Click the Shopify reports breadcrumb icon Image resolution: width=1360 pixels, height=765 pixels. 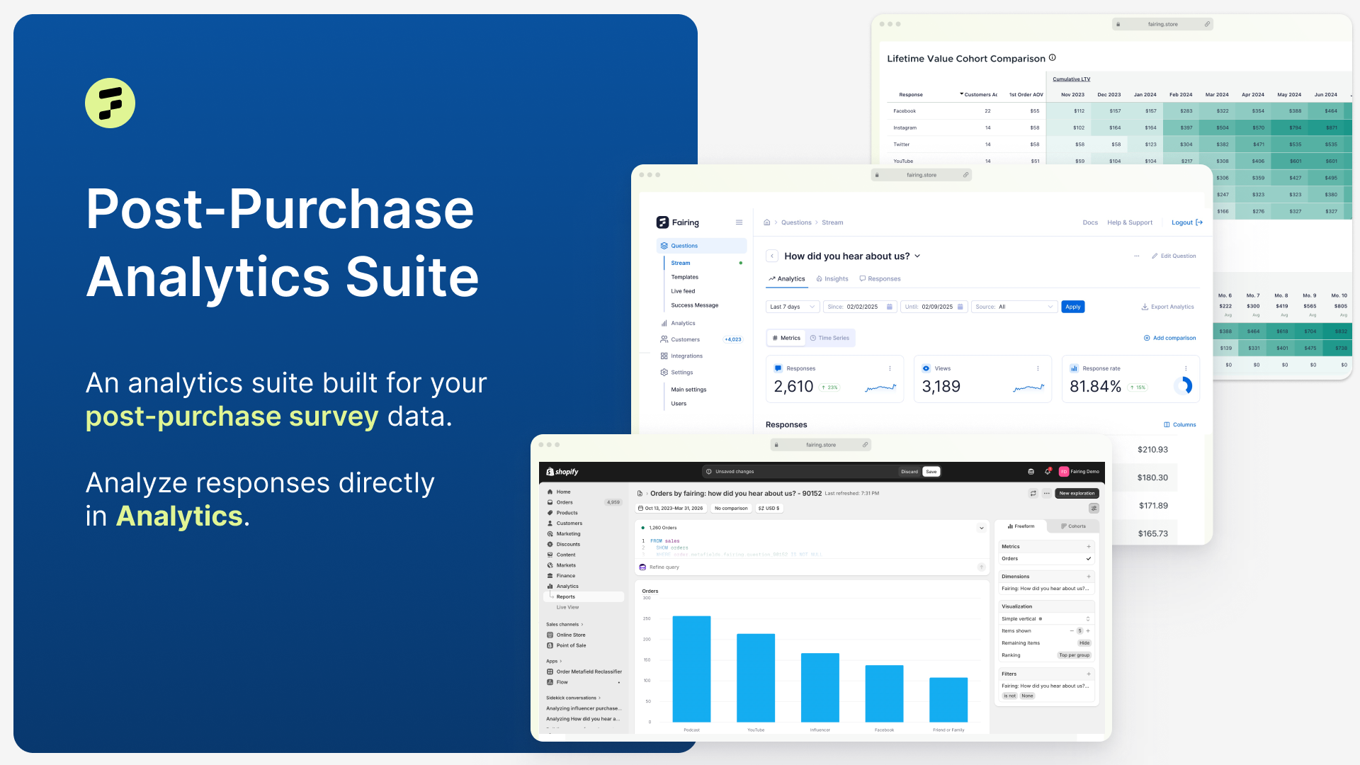coord(640,494)
